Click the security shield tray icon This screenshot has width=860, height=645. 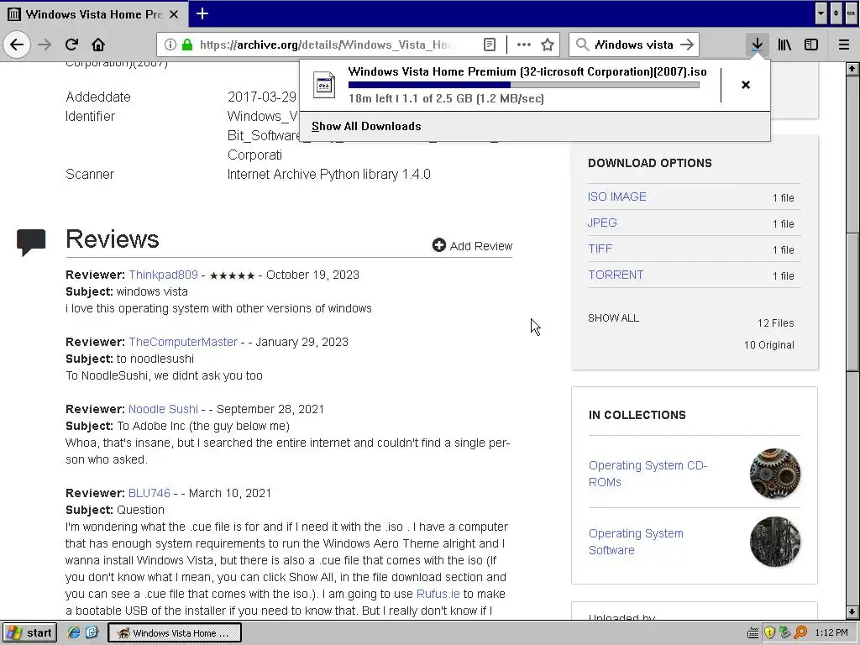769,633
